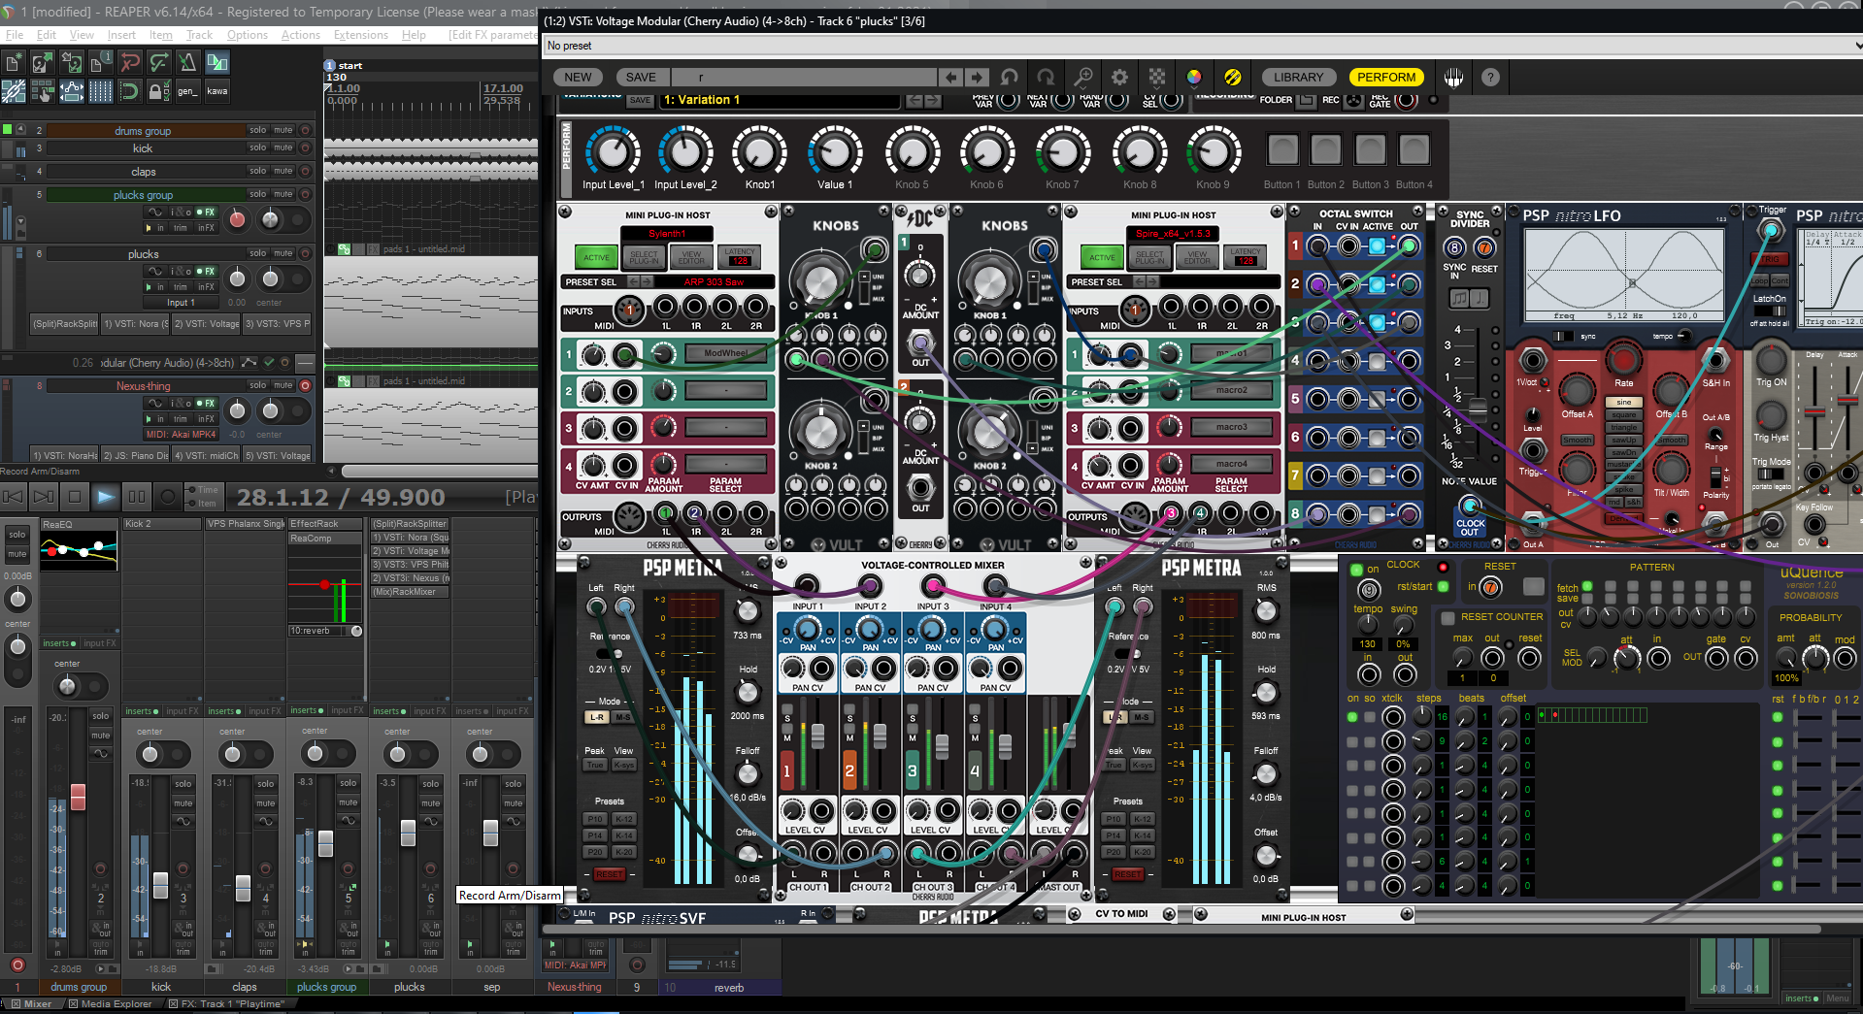Image resolution: width=1863 pixels, height=1014 pixels.
Task: Click VIEW EDITOR on the Sylenth1 host
Action: [x=691, y=257]
